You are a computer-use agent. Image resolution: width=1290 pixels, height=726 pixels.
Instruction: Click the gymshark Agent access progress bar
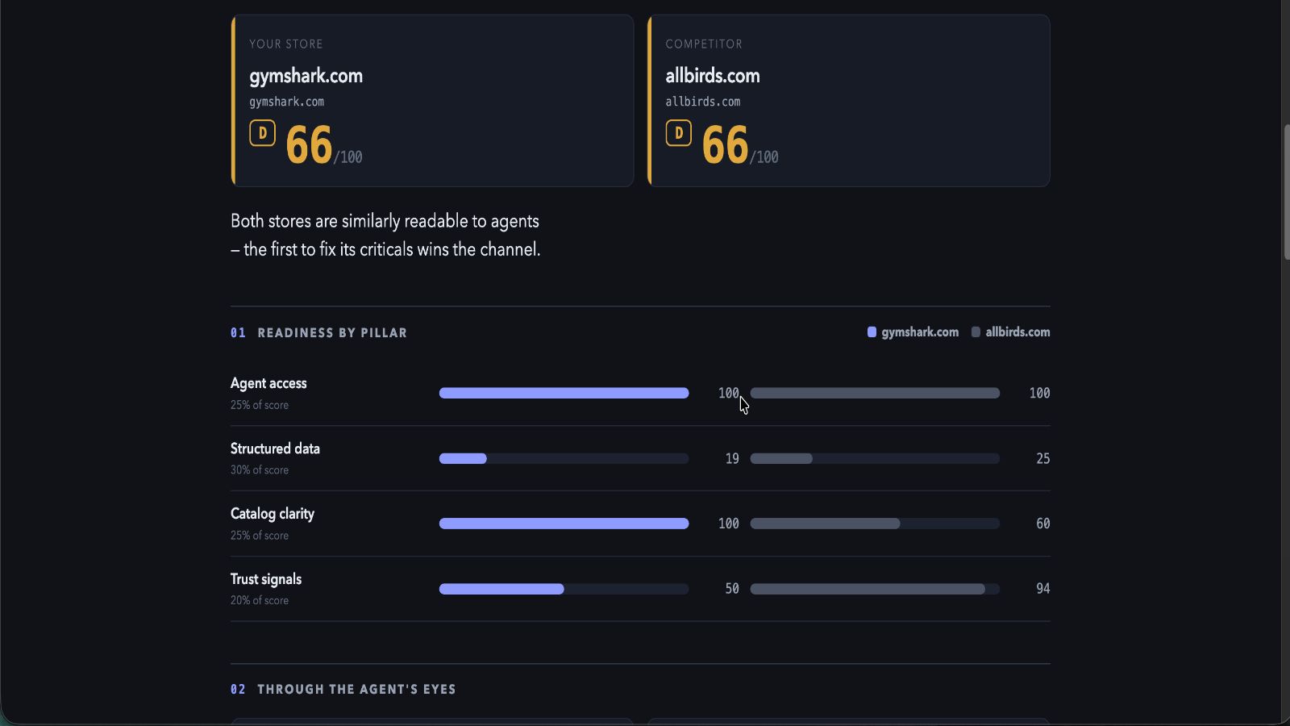point(564,393)
